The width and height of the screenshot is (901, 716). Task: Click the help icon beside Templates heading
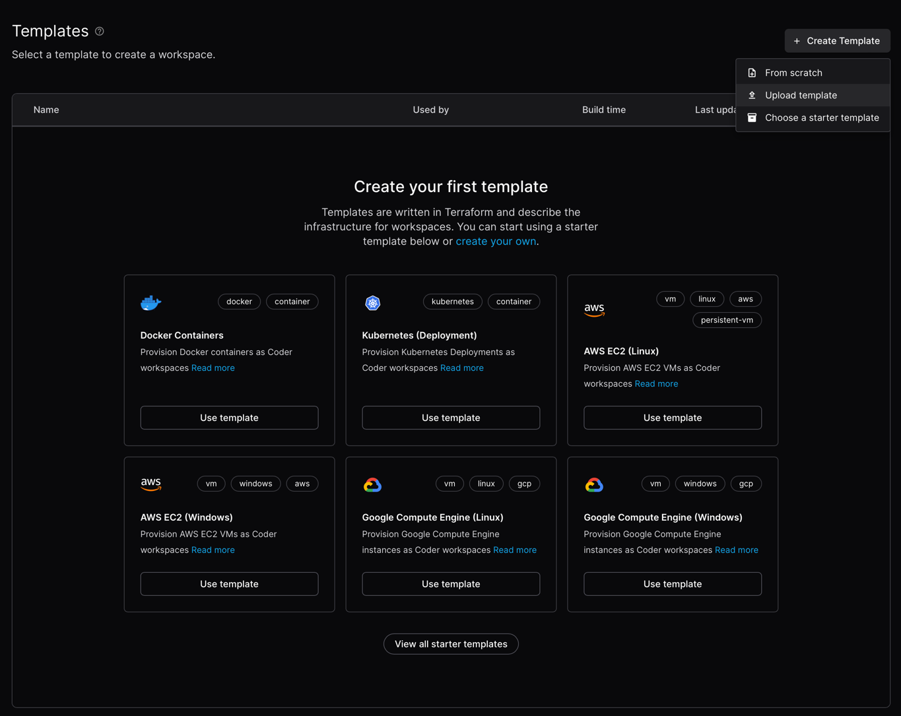pyautogui.click(x=100, y=31)
